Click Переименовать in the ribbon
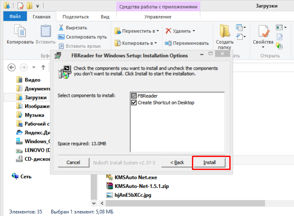The image size is (294, 216). pos(187,43)
